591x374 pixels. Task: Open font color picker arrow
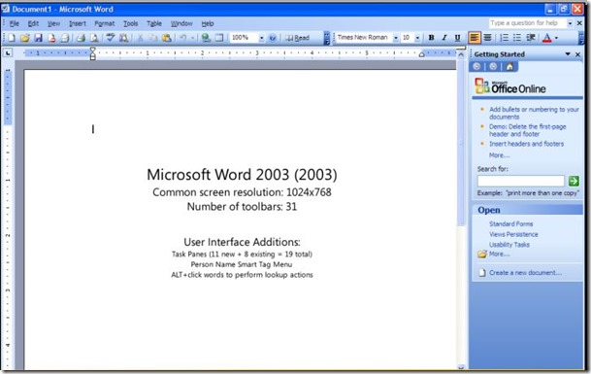[556, 38]
